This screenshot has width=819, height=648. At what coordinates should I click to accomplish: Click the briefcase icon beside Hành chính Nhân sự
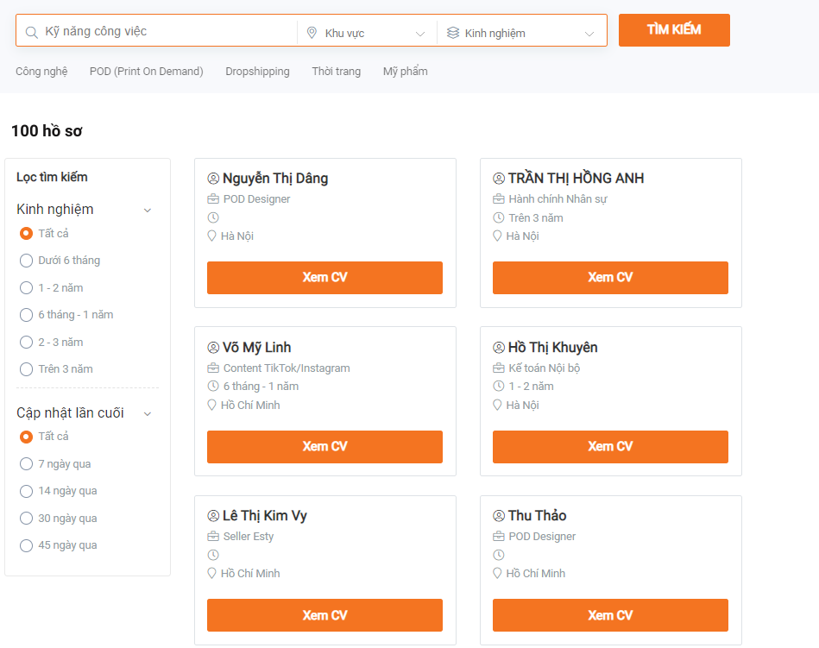click(x=499, y=199)
